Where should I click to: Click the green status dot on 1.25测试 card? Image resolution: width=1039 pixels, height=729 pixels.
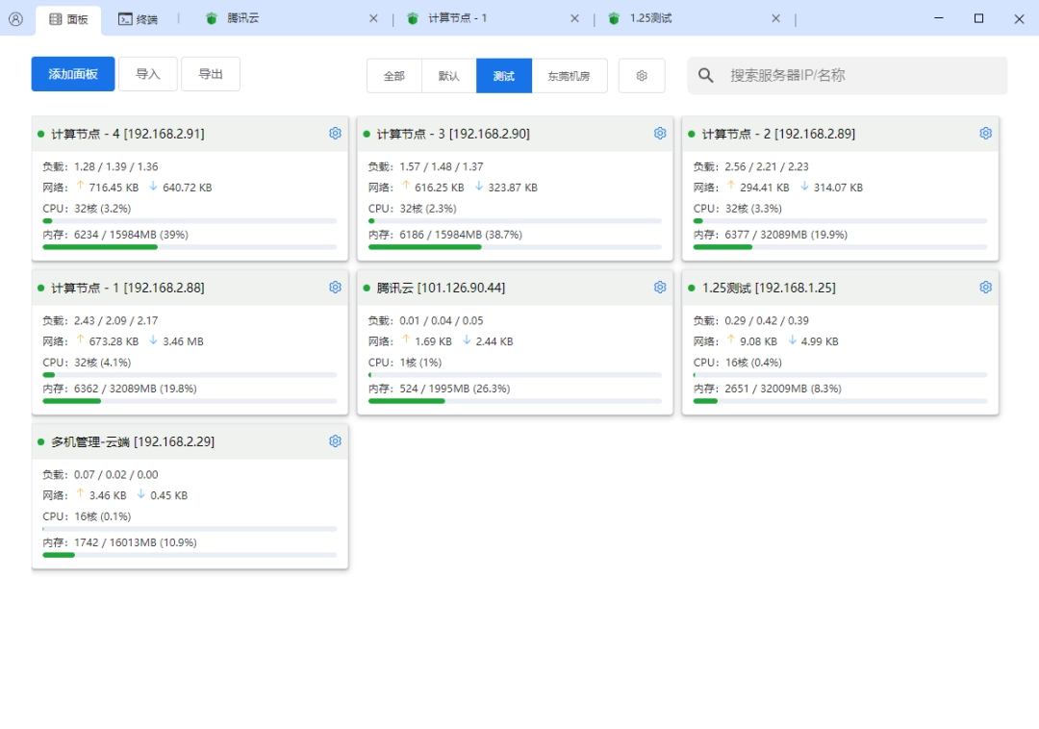(x=694, y=287)
